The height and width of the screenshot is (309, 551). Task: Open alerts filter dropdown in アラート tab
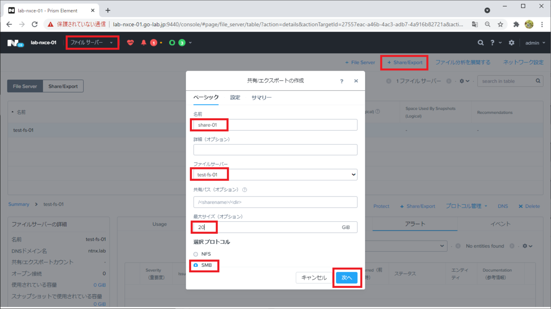point(406,246)
